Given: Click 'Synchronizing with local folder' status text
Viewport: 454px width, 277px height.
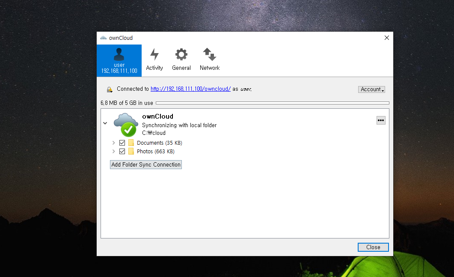Looking at the screenshot, I should (179, 125).
